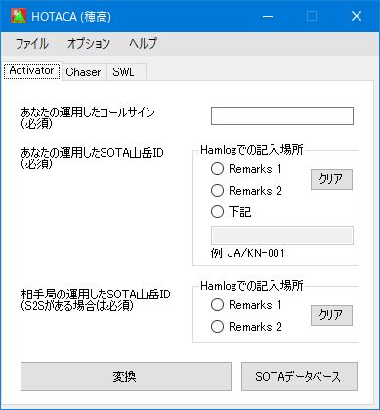380x410 pixels.
Task: Click the HOTACA app icon in title bar
Action: pyautogui.click(x=19, y=16)
